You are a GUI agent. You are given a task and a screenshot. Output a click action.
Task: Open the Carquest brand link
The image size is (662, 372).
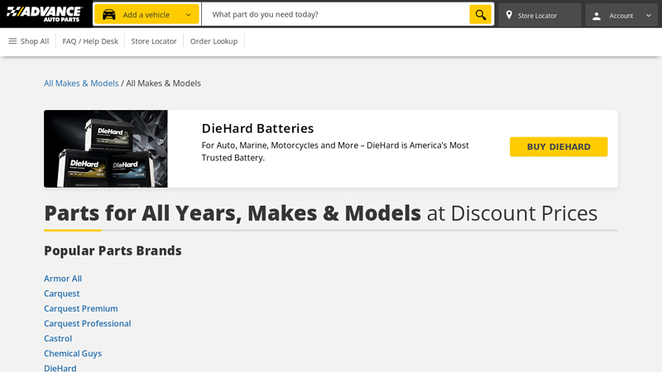[x=61, y=293]
